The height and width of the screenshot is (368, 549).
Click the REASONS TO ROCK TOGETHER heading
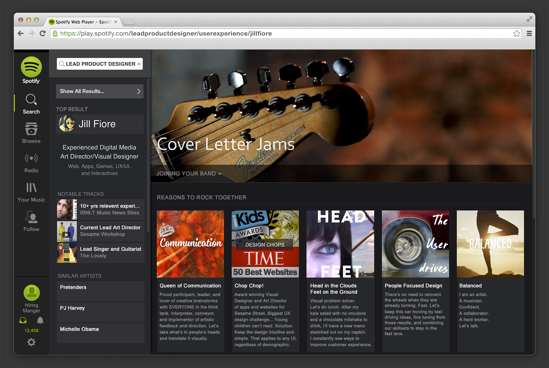[x=202, y=198]
